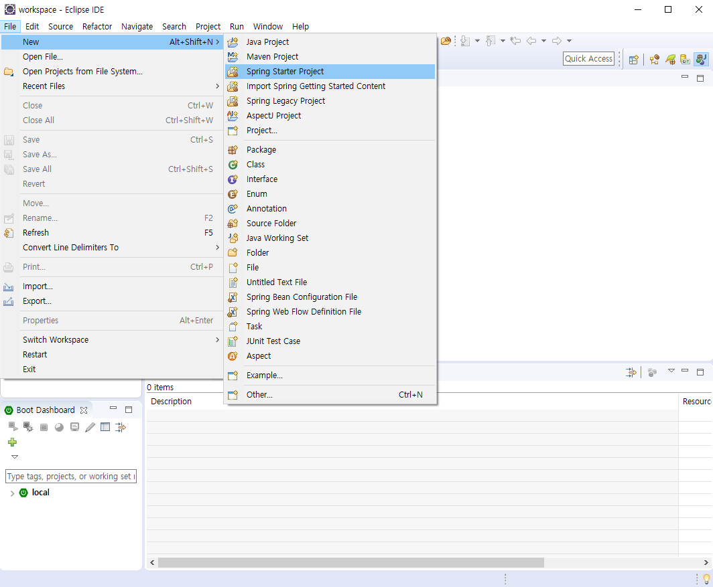Select Spring Web Flow Definition File
The image size is (713, 587).
(330, 312)
